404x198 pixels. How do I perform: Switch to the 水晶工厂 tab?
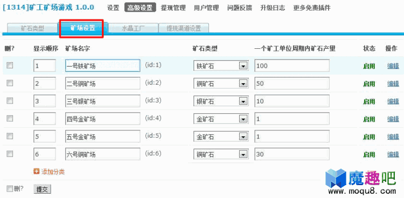point(133,28)
